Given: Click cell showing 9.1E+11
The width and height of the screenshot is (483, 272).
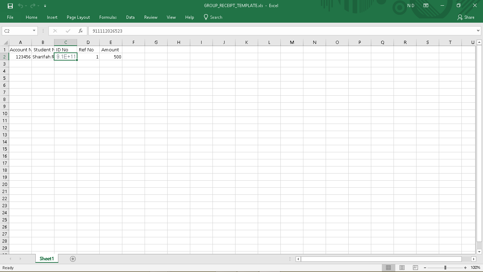Looking at the screenshot, I should point(65,57).
